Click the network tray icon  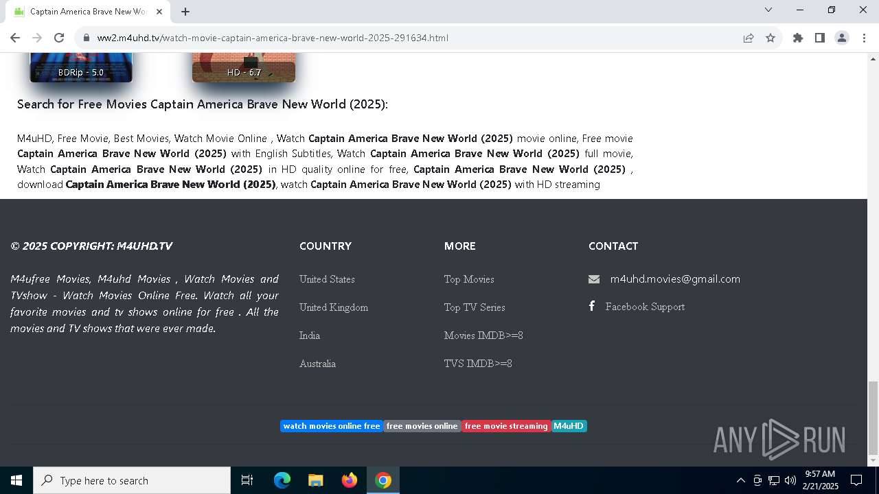[x=774, y=480]
